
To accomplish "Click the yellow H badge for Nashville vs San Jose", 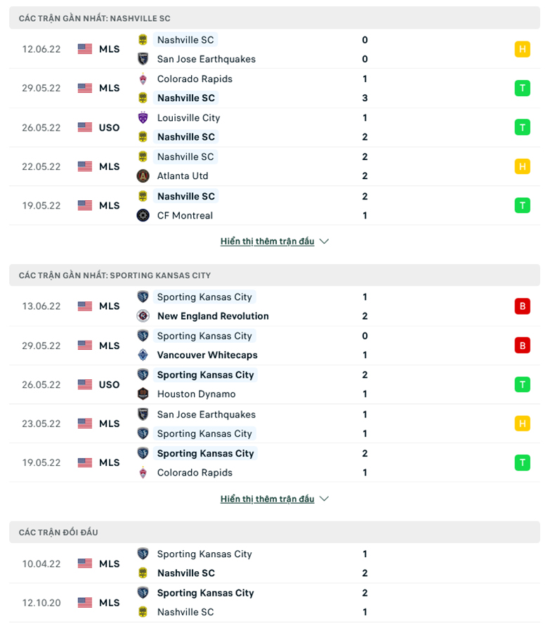I will pos(522,49).
